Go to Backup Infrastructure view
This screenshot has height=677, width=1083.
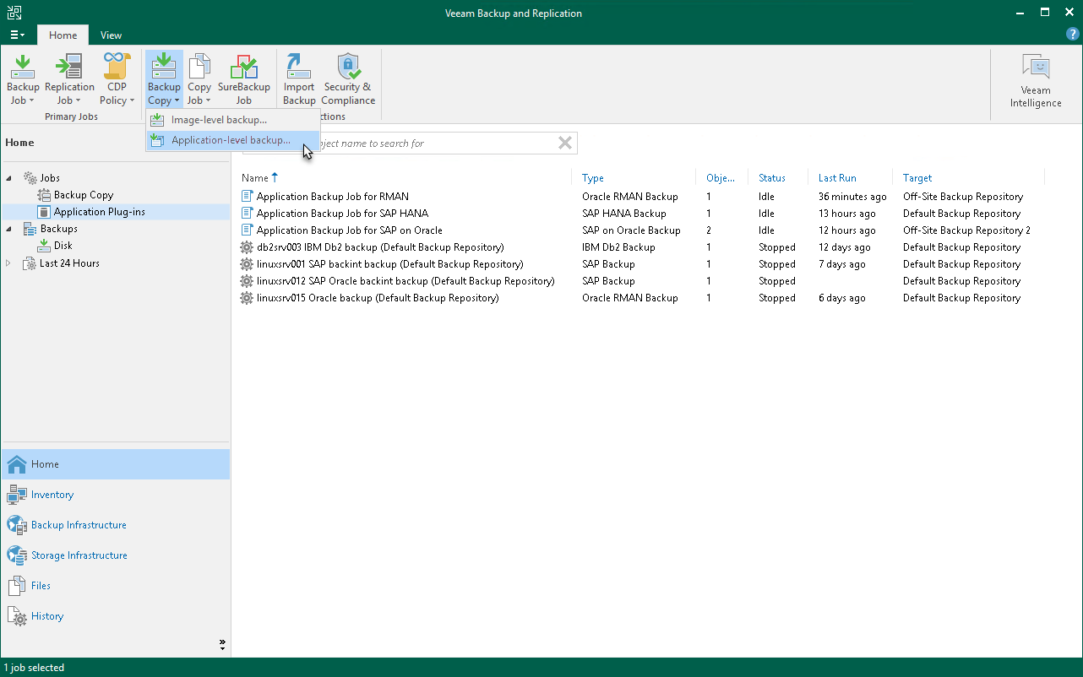79,525
